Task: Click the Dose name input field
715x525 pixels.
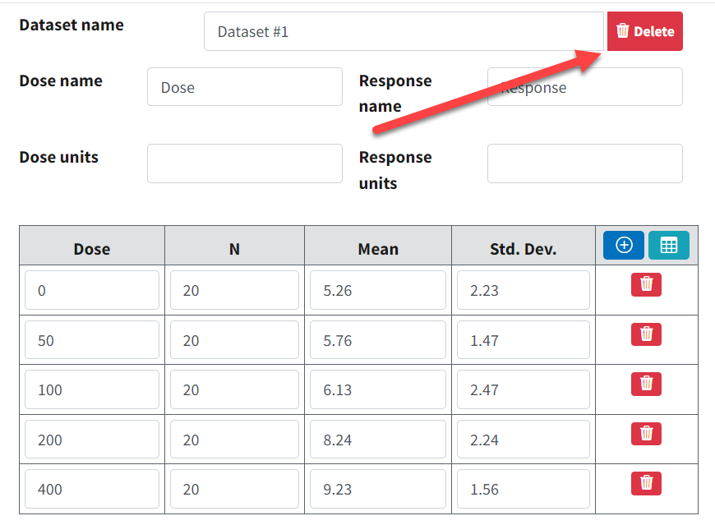Action: pos(244,87)
